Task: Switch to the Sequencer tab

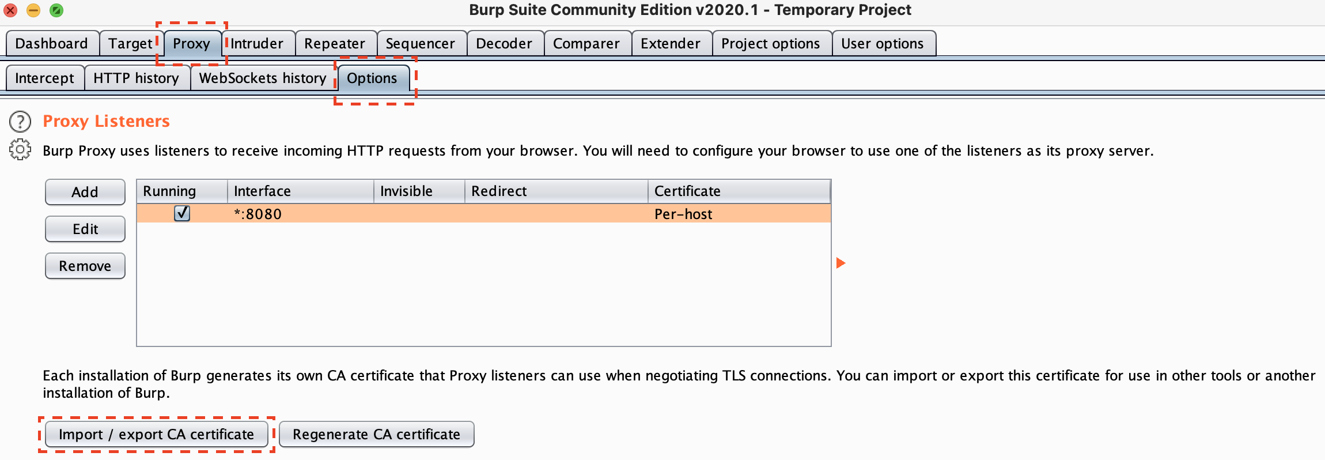Action: [x=421, y=44]
